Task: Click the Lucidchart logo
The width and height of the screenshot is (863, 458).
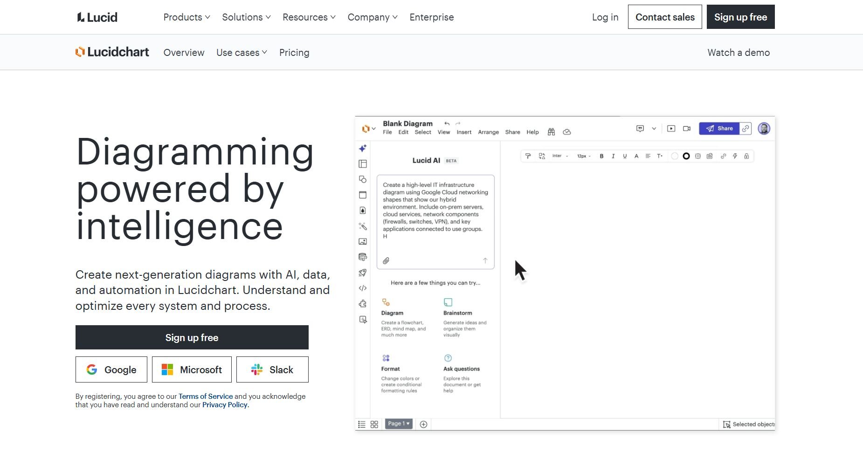Action: click(x=112, y=52)
